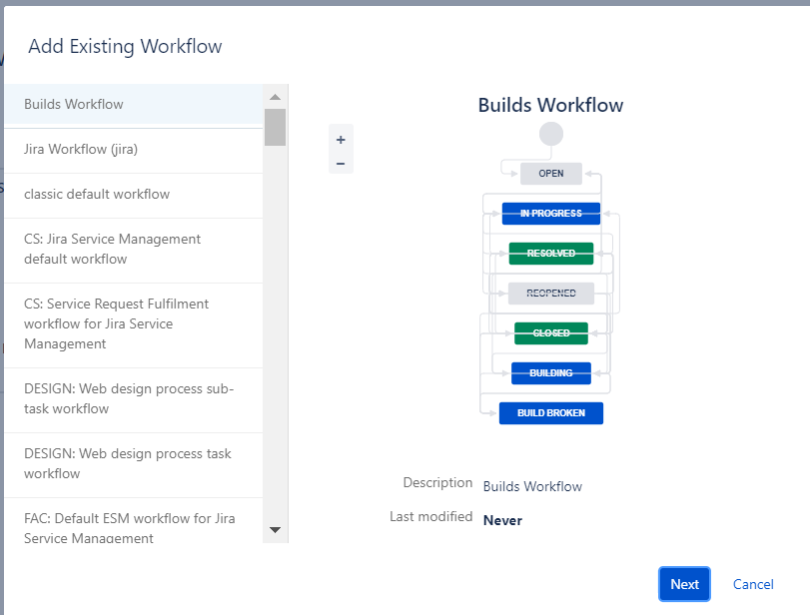
Task: Click the Add Existing Workflow heading
Action: pyautogui.click(x=125, y=47)
